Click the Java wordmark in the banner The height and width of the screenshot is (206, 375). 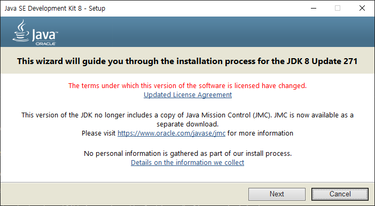point(45,35)
